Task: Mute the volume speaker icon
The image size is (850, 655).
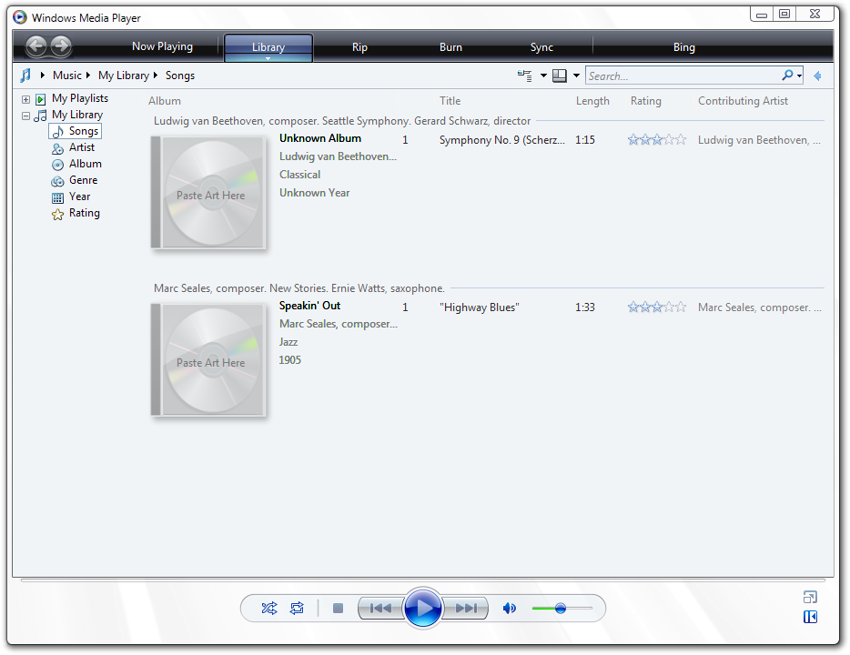Action: point(509,609)
